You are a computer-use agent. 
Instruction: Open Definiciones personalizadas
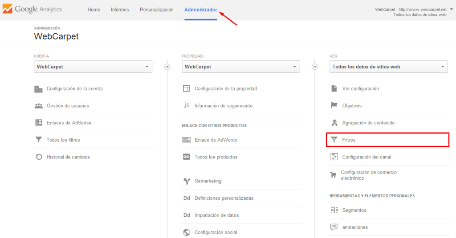[x=224, y=198]
